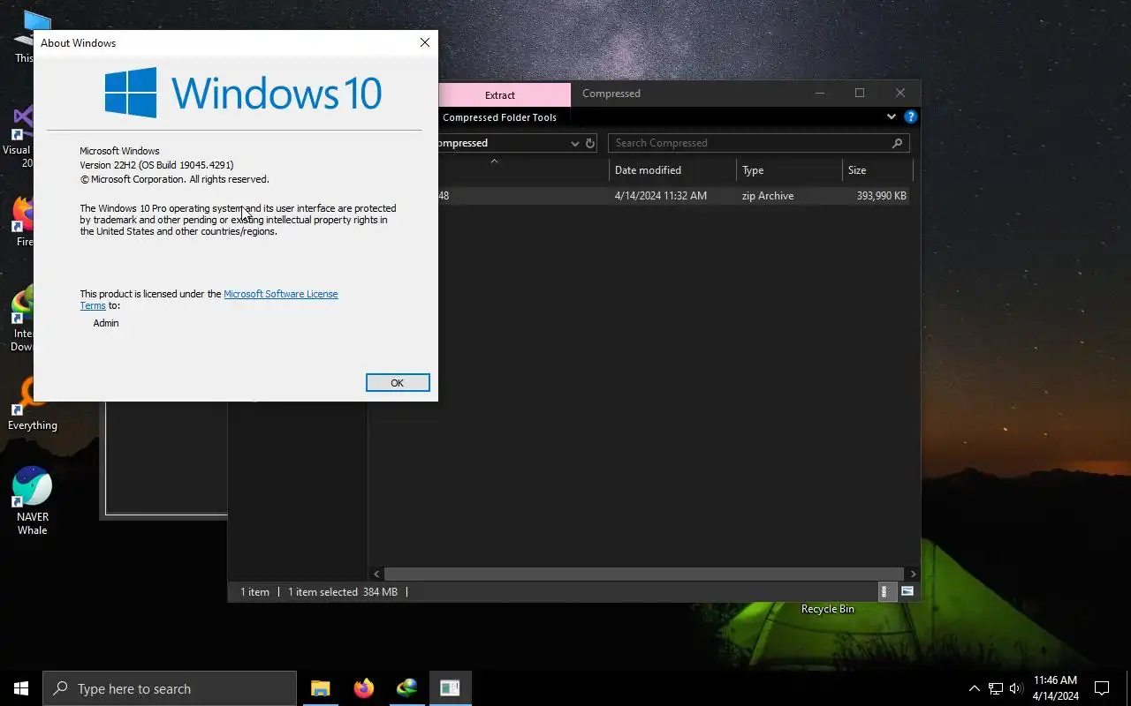
Task: Click the taskbar search box
Action: click(x=170, y=688)
